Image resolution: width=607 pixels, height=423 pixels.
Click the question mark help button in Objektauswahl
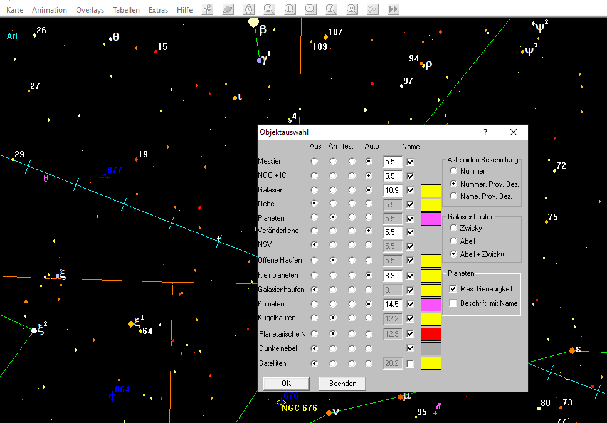(485, 132)
